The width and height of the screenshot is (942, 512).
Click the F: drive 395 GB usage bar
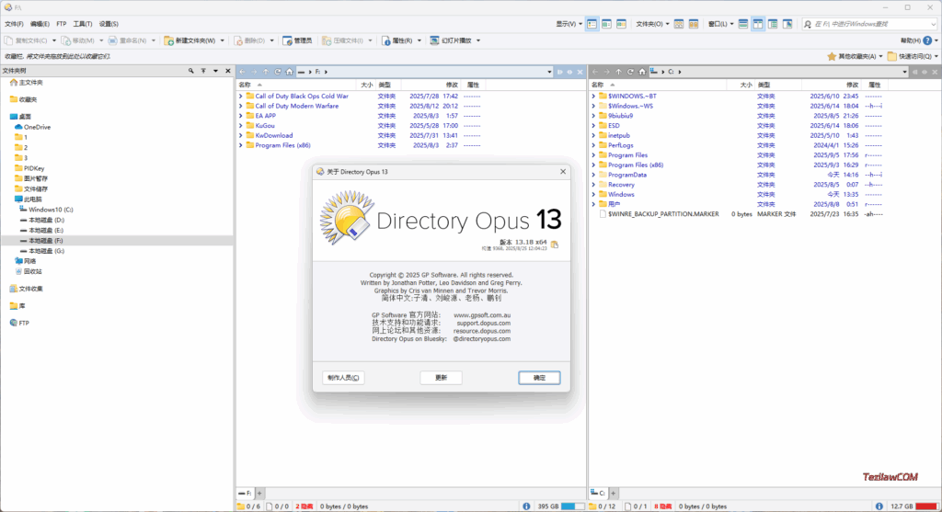[572, 506]
